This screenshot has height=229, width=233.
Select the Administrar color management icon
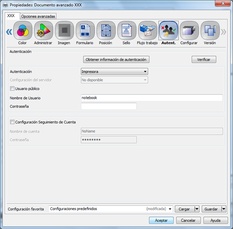[43, 31]
